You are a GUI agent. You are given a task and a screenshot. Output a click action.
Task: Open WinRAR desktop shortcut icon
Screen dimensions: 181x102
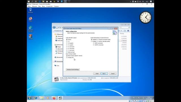(31, 37)
